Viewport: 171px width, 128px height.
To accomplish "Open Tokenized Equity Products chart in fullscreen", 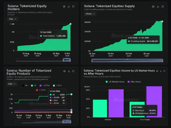I will 73,71.
